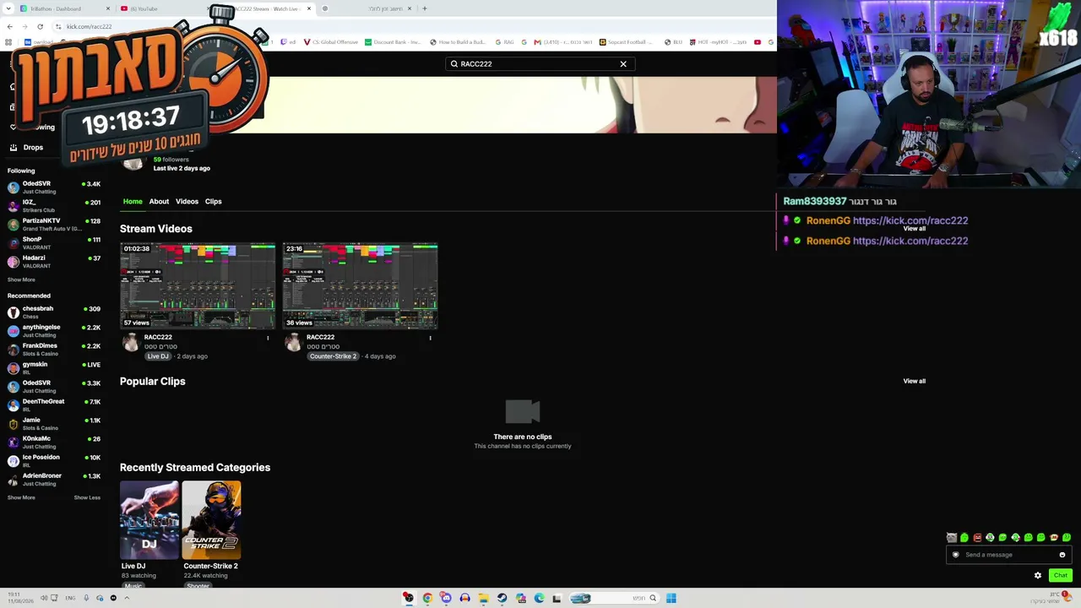Play the 23:16 stream video thumbnail
Image resolution: width=1081 pixels, height=608 pixels.
pyautogui.click(x=360, y=285)
